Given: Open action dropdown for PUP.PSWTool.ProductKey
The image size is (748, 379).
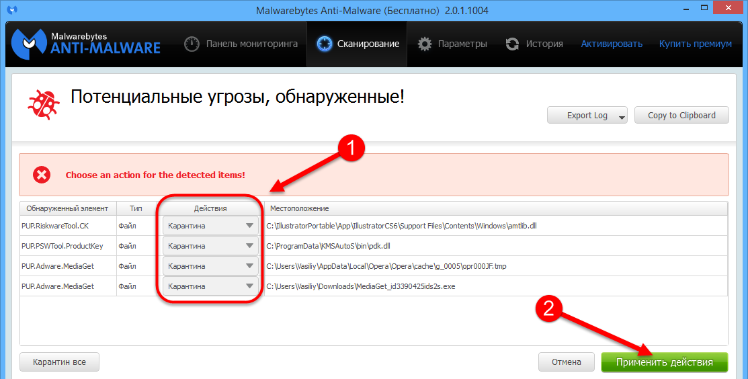Looking at the screenshot, I should click(210, 246).
